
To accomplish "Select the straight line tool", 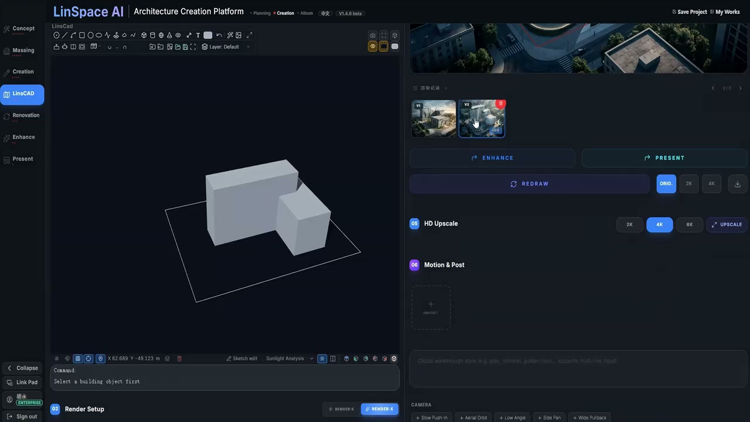I will pyautogui.click(x=64, y=35).
